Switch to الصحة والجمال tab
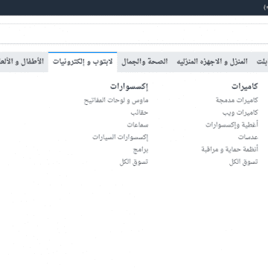 click(144, 62)
